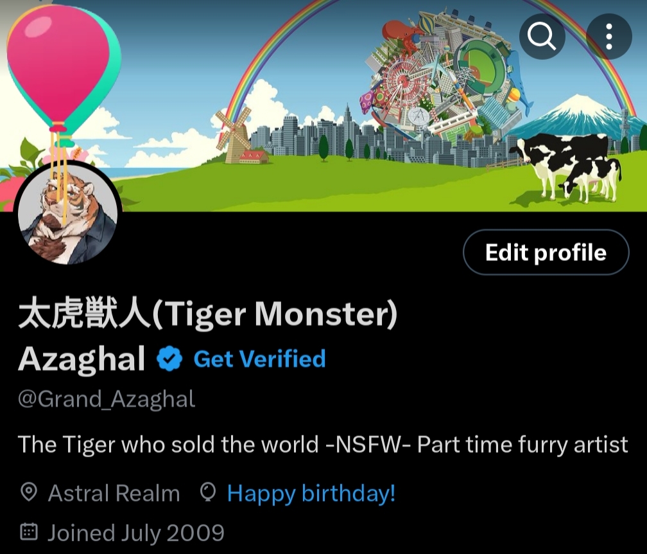Click the Happy birthday! link
The image size is (647, 554).
click(x=311, y=493)
